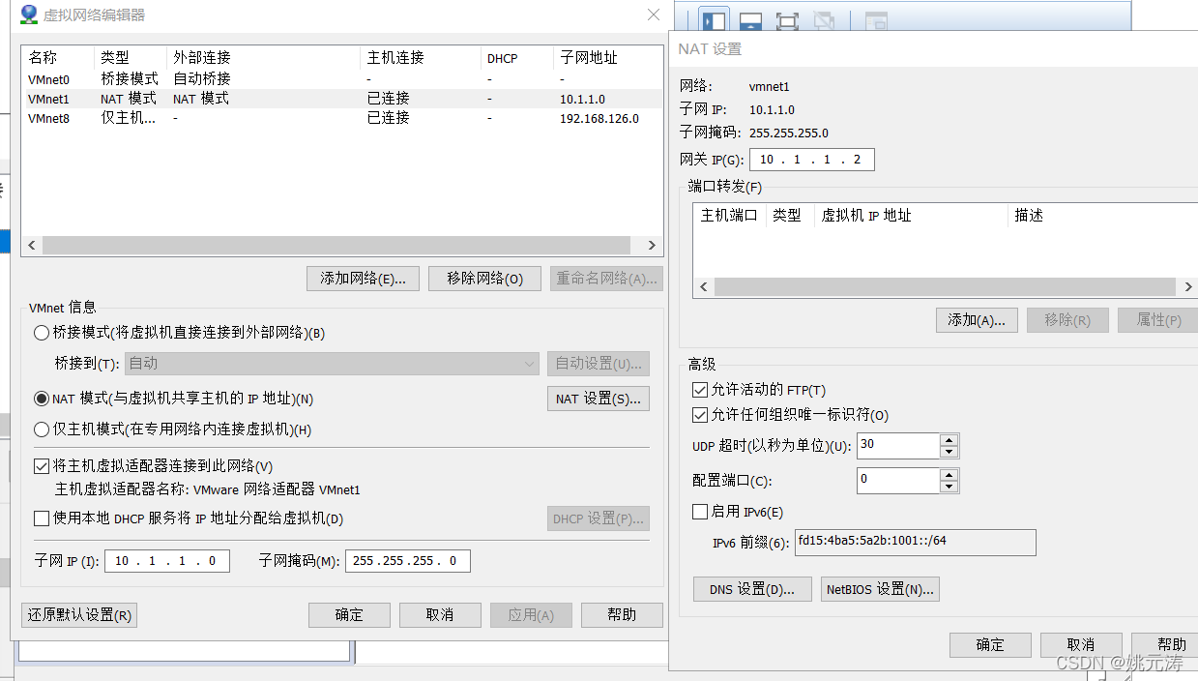Screen dimensions: 1198x681
Task: Click 确定 in Virtual Network Editor
Action: coord(349,615)
